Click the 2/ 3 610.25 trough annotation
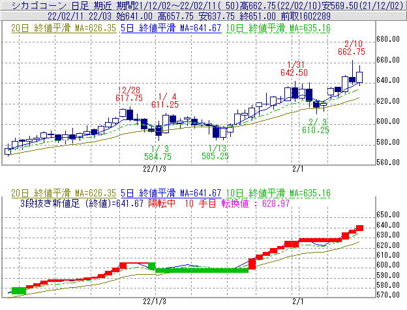 [316, 126]
